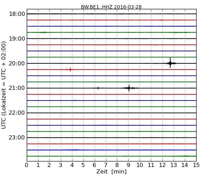Click the red spike on the 20:15 trace
223x179 pixels.
[x=70, y=70]
